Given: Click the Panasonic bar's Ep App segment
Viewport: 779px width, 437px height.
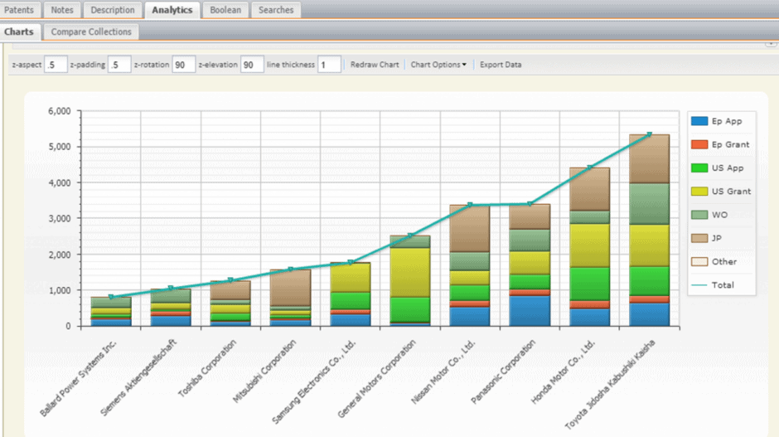Looking at the screenshot, I should pos(530,311).
